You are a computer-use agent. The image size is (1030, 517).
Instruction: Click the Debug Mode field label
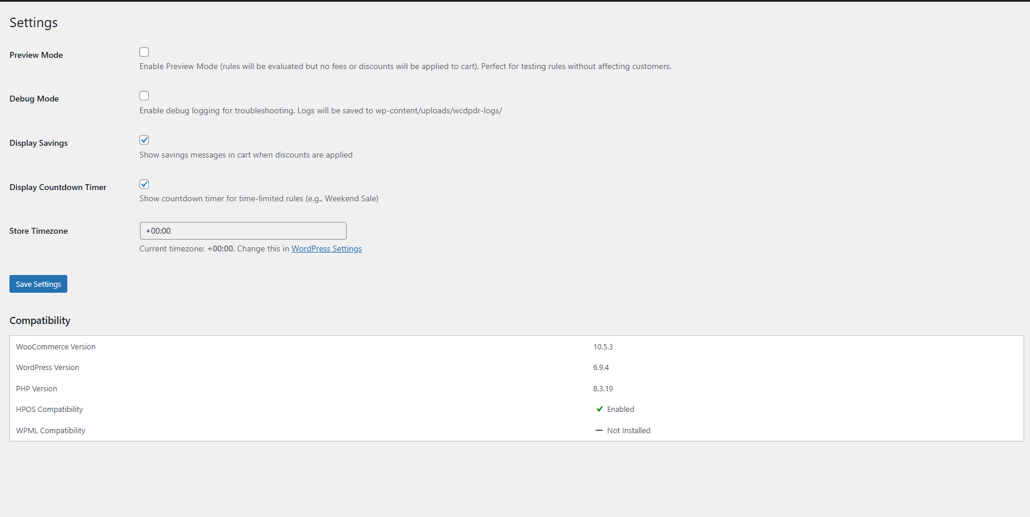coord(34,99)
